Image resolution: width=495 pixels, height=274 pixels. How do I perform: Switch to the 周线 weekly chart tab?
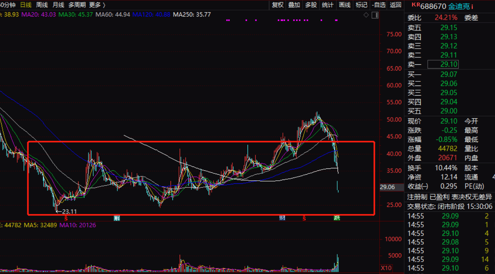[42, 5]
